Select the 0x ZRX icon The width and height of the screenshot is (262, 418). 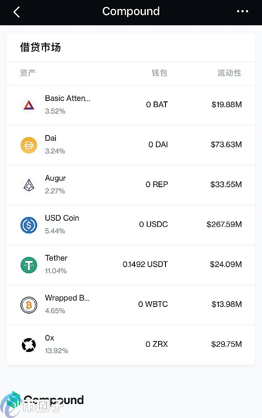pyautogui.click(x=29, y=345)
